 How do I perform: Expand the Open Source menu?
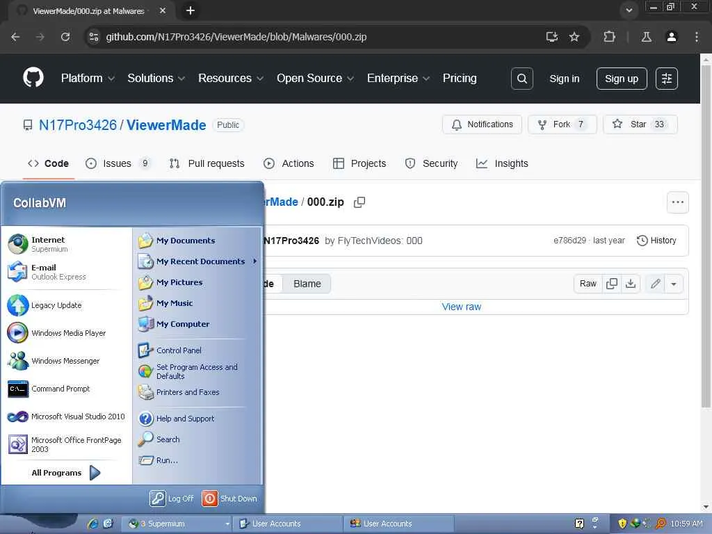point(315,78)
